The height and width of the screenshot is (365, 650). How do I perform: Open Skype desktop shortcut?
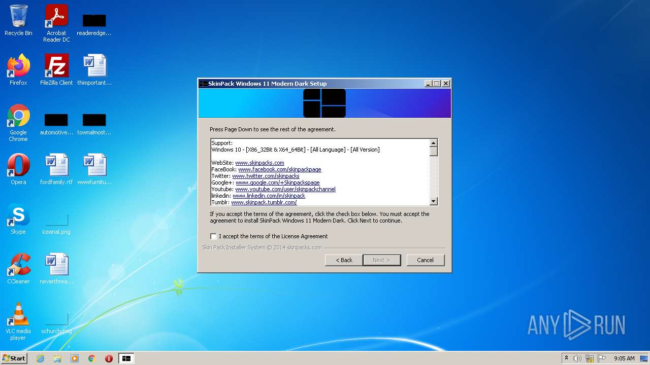coord(18,219)
